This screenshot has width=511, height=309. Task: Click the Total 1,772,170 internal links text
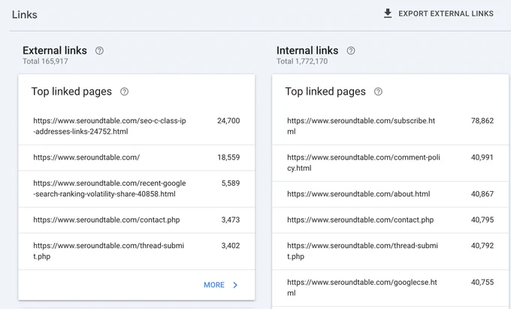tap(302, 62)
